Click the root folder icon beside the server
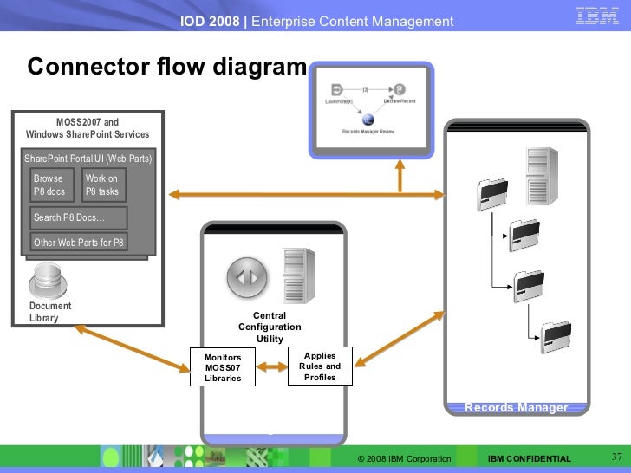Screen dimensions: 631x473 (x=492, y=195)
